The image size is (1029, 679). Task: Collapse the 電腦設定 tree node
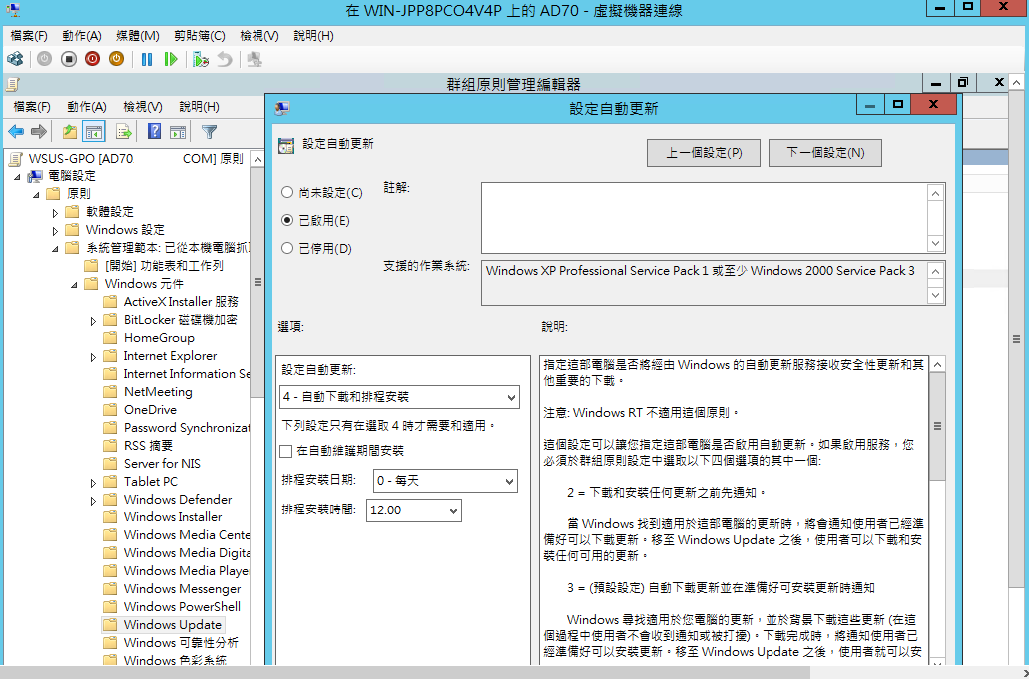18,176
